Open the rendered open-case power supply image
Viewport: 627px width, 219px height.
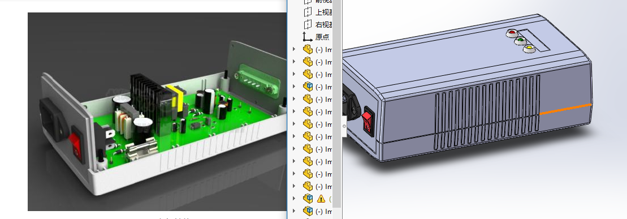click(157, 111)
